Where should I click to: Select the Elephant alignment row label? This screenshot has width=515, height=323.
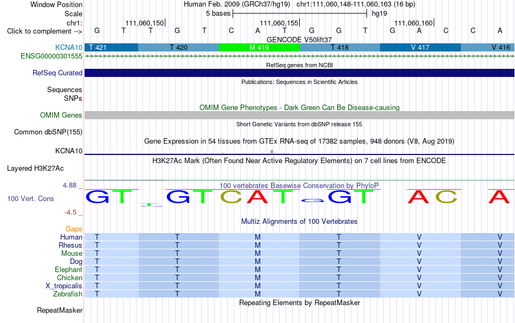click(x=68, y=269)
